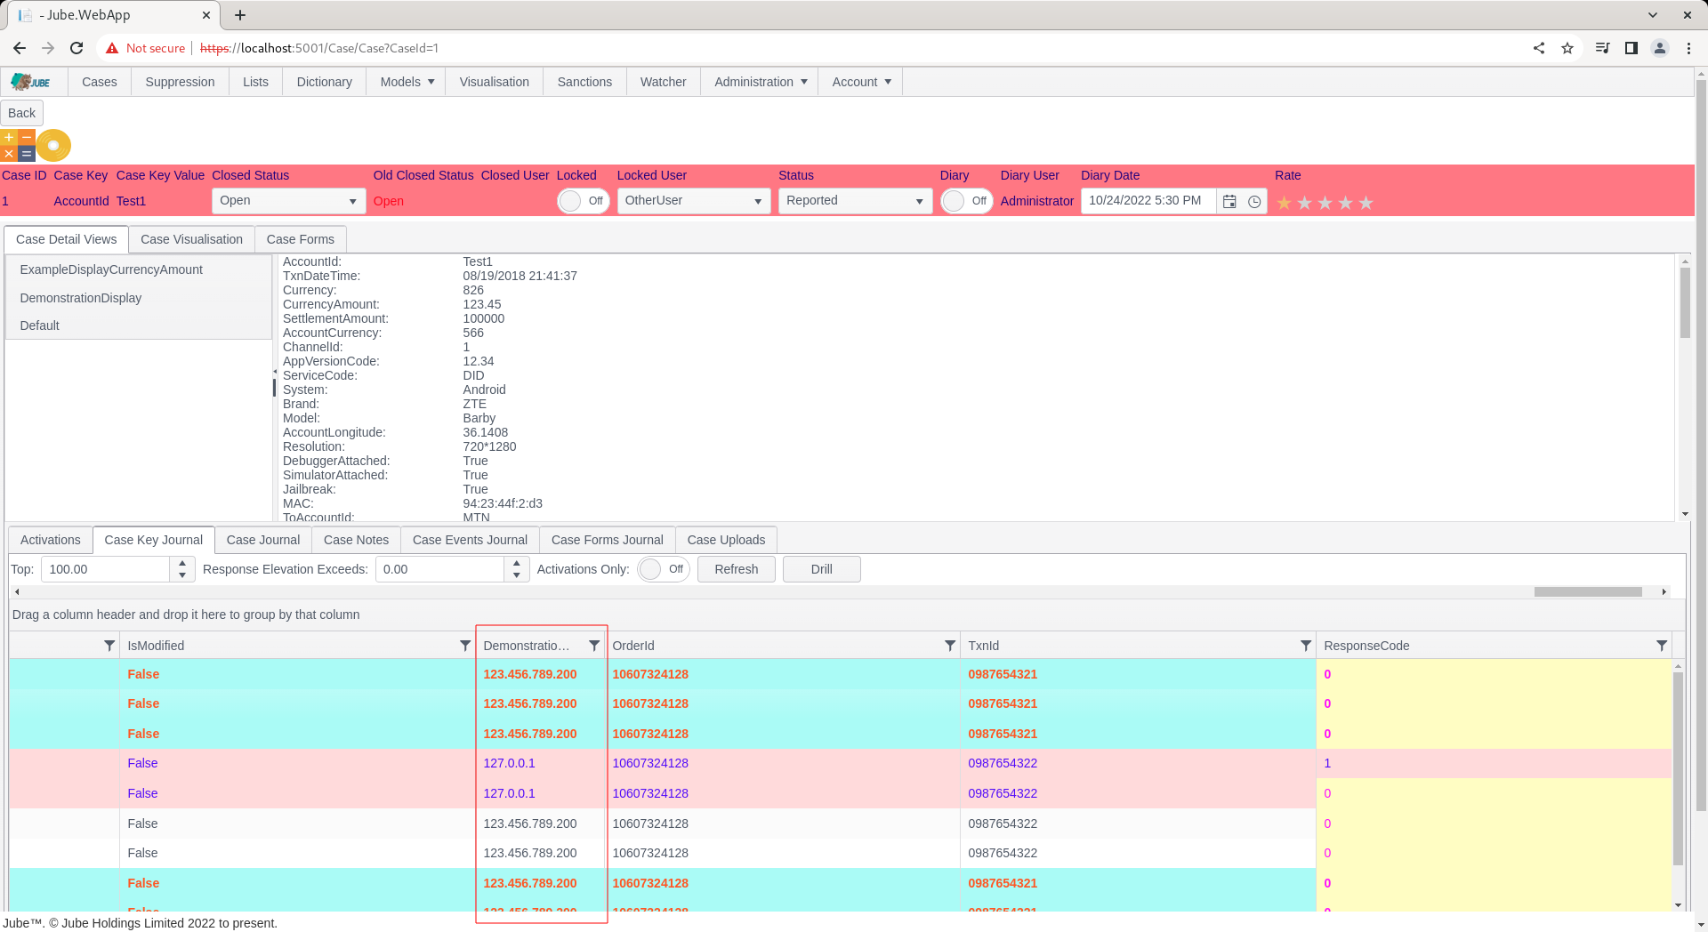The height and width of the screenshot is (932, 1708).
Task: Expand the Status dropdown showing Reported
Action: (919, 201)
